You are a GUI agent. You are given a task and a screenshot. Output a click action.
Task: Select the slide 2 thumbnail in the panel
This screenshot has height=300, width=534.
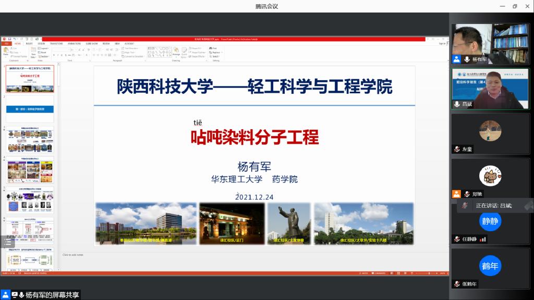tap(30, 109)
